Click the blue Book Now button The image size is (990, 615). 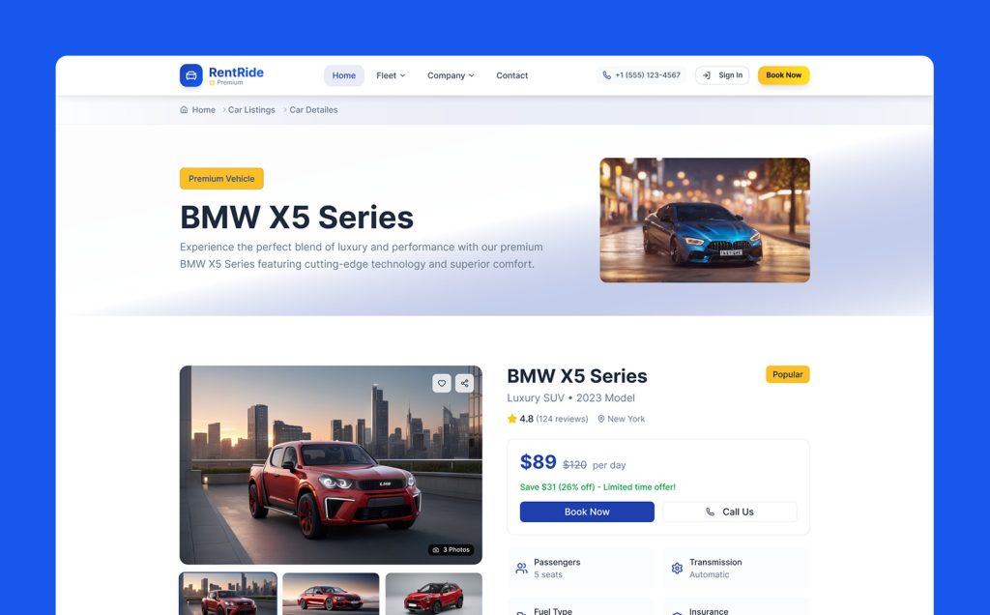(587, 512)
